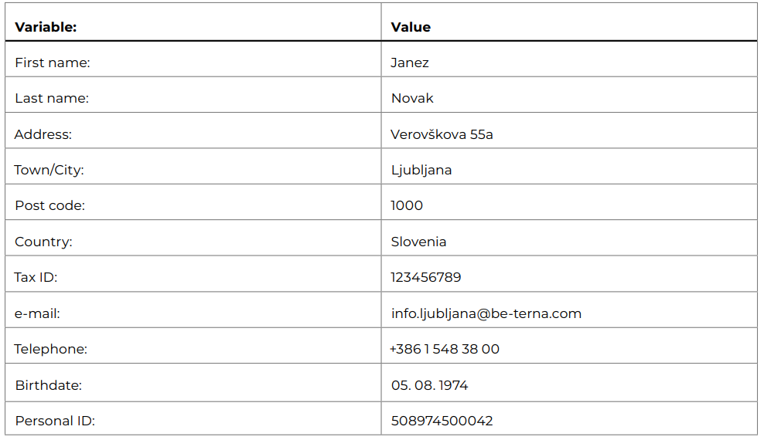Image resolution: width=764 pixels, height=440 pixels.
Task: Select the Last name value Novak
Action: click(x=412, y=98)
